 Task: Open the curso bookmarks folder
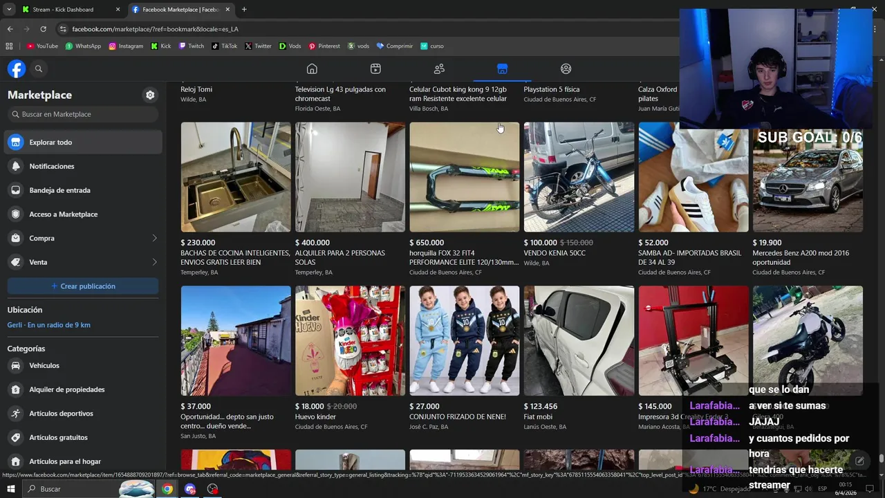(431, 46)
